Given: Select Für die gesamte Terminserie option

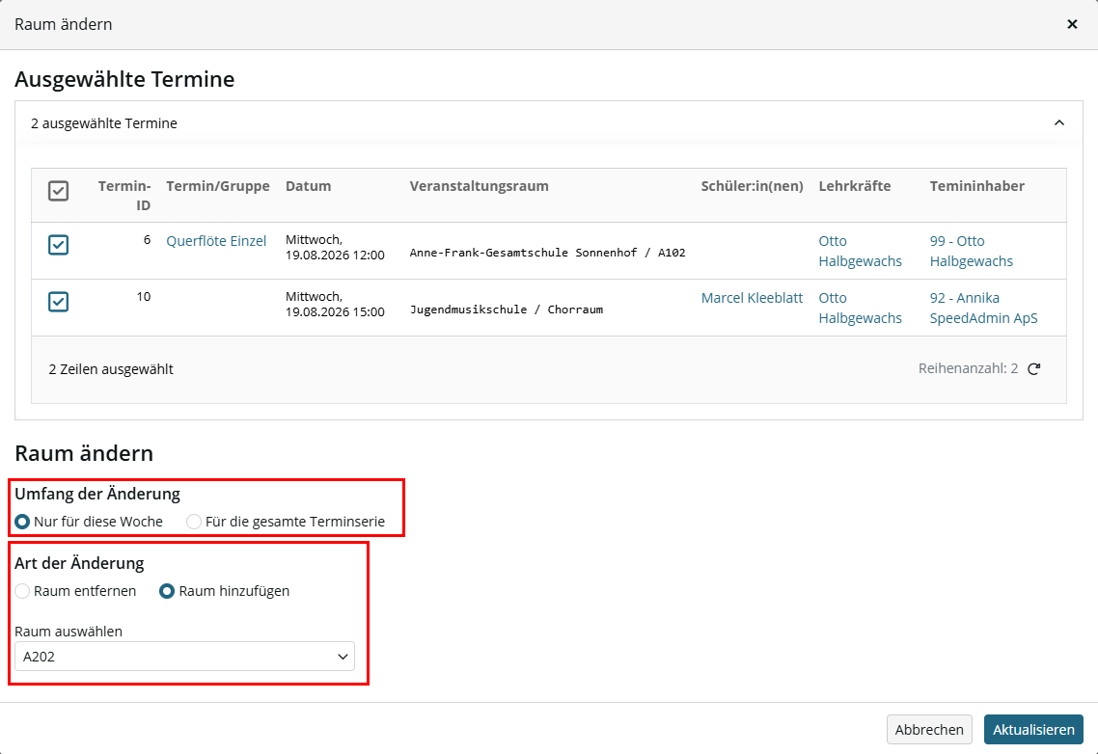Looking at the screenshot, I should click(x=286, y=522).
